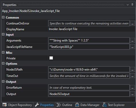The width and height of the screenshot is (136, 108).
Task: Click the Arguments input field
Action: point(89,41)
